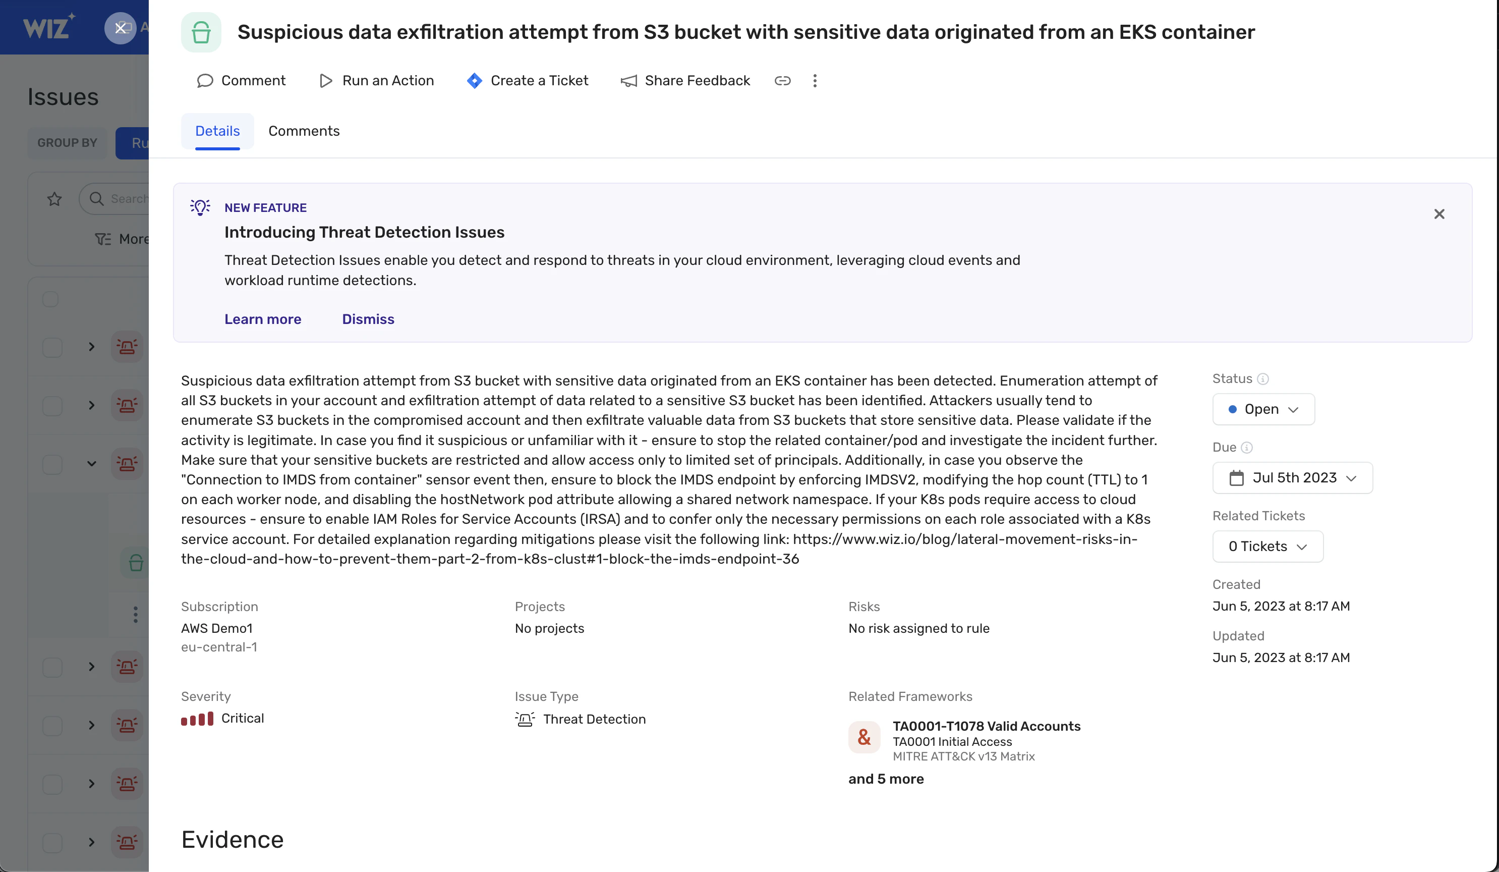Click the Comment icon to add a comment
1499x872 pixels.
coord(205,81)
